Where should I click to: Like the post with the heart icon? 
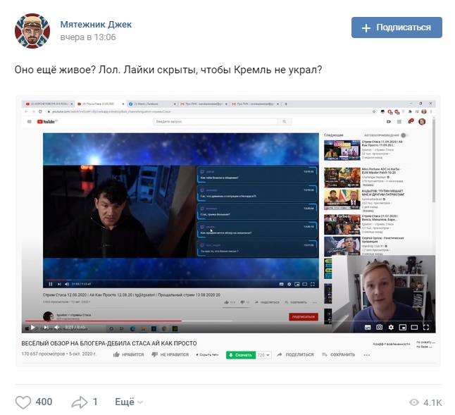[23, 402]
